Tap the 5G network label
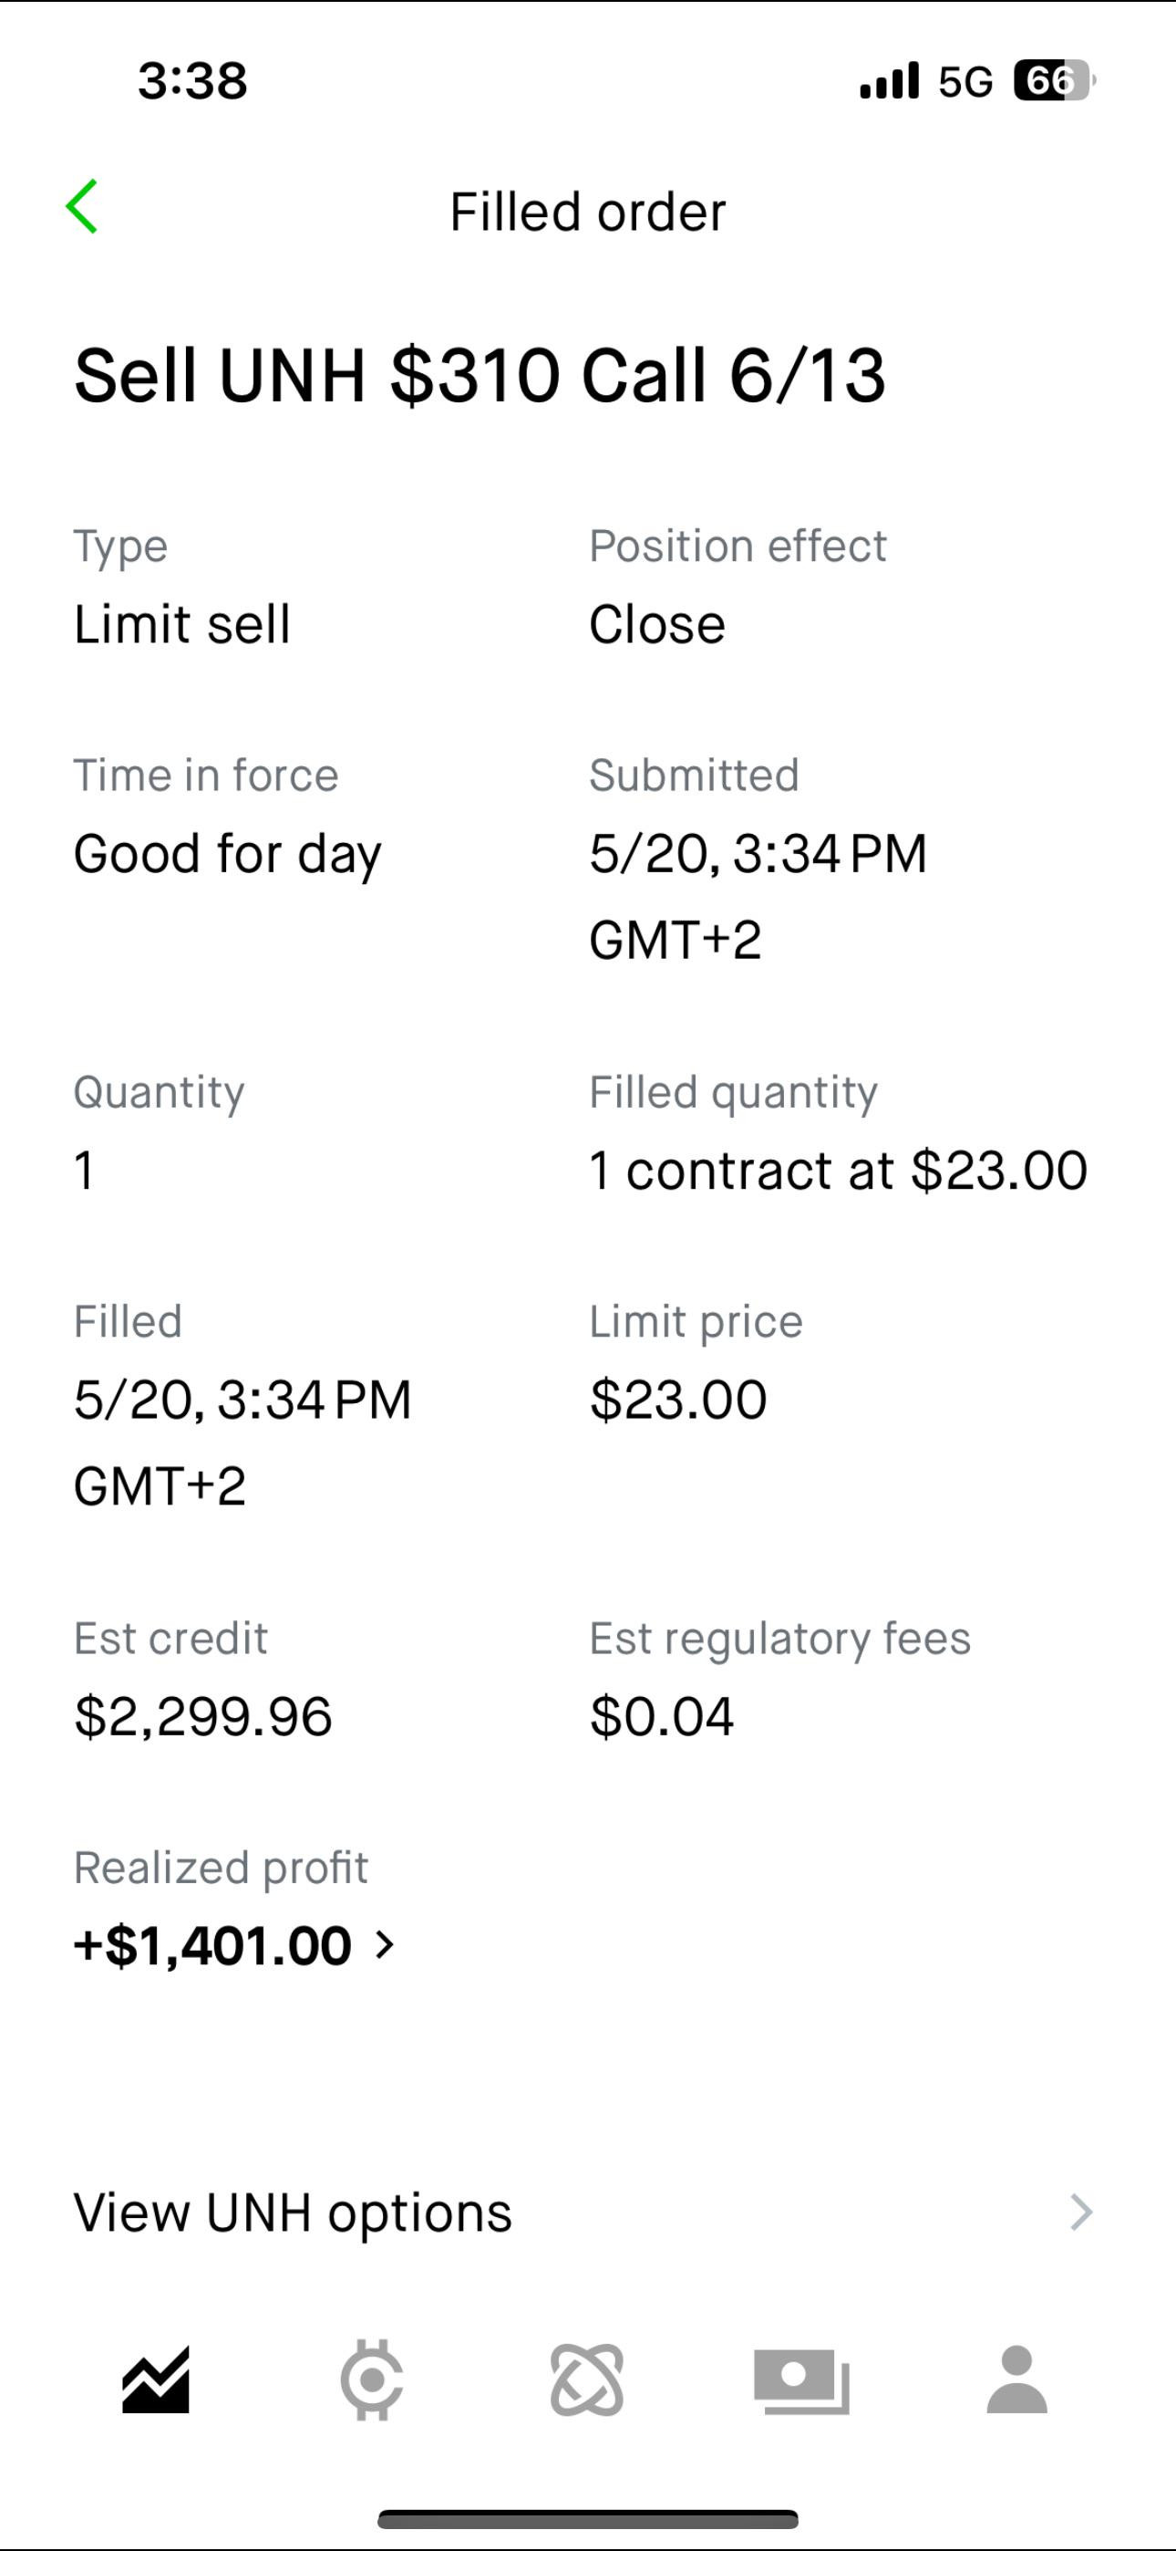Image resolution: width=1176 pixels, height=2551 pixels. (965, 81)
